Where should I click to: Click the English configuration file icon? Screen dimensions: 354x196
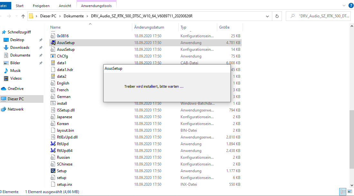coord(53,83)
